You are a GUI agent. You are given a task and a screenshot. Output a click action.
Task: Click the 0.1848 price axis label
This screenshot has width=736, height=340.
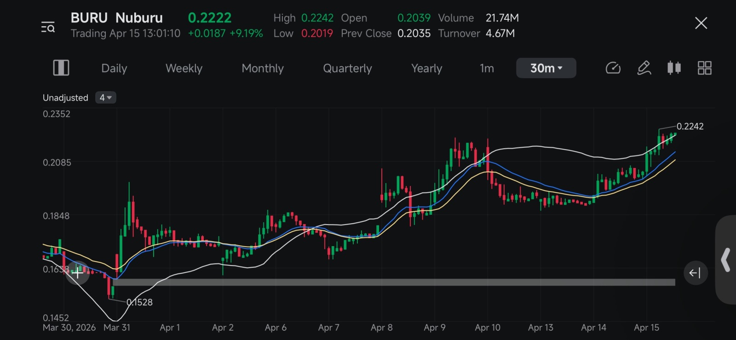pos(56,216)
